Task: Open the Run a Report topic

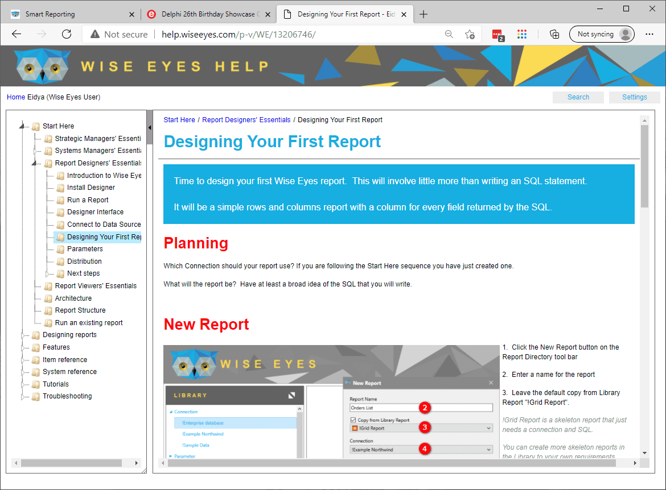Action: tap(88, 200)
